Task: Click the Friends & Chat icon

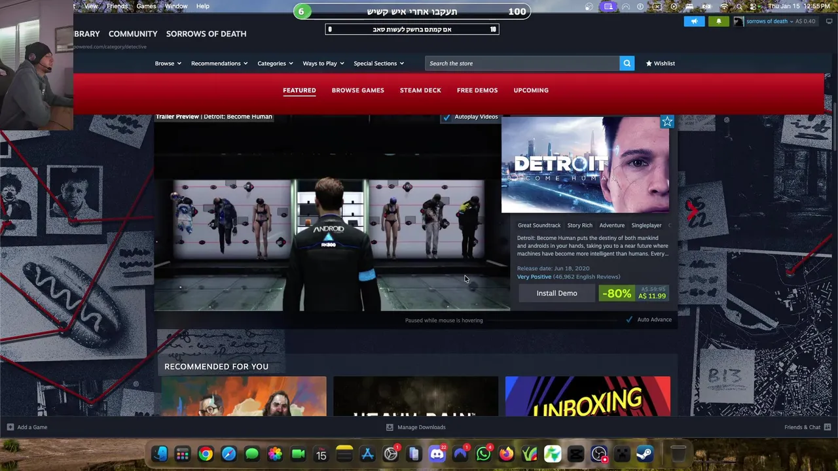Action: (x=828, y=427)
